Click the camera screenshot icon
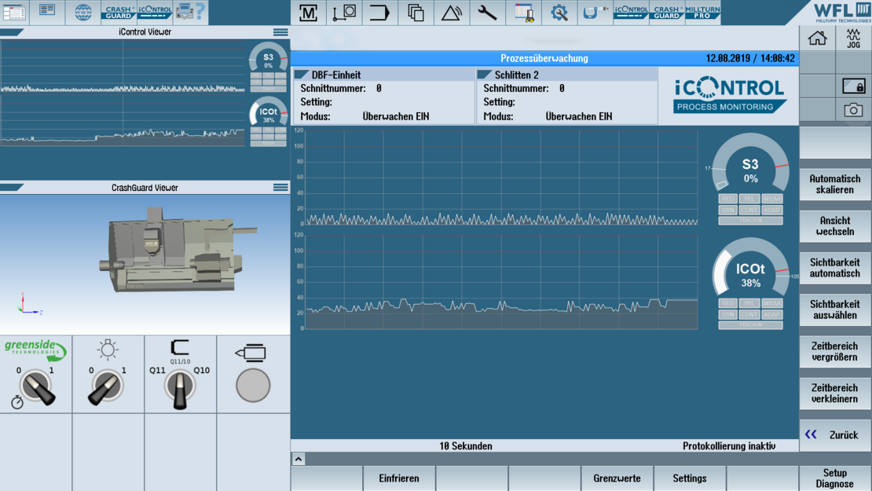Image resolution: width=872 pixels, height=491 pixels. click(x=853, y=110)
